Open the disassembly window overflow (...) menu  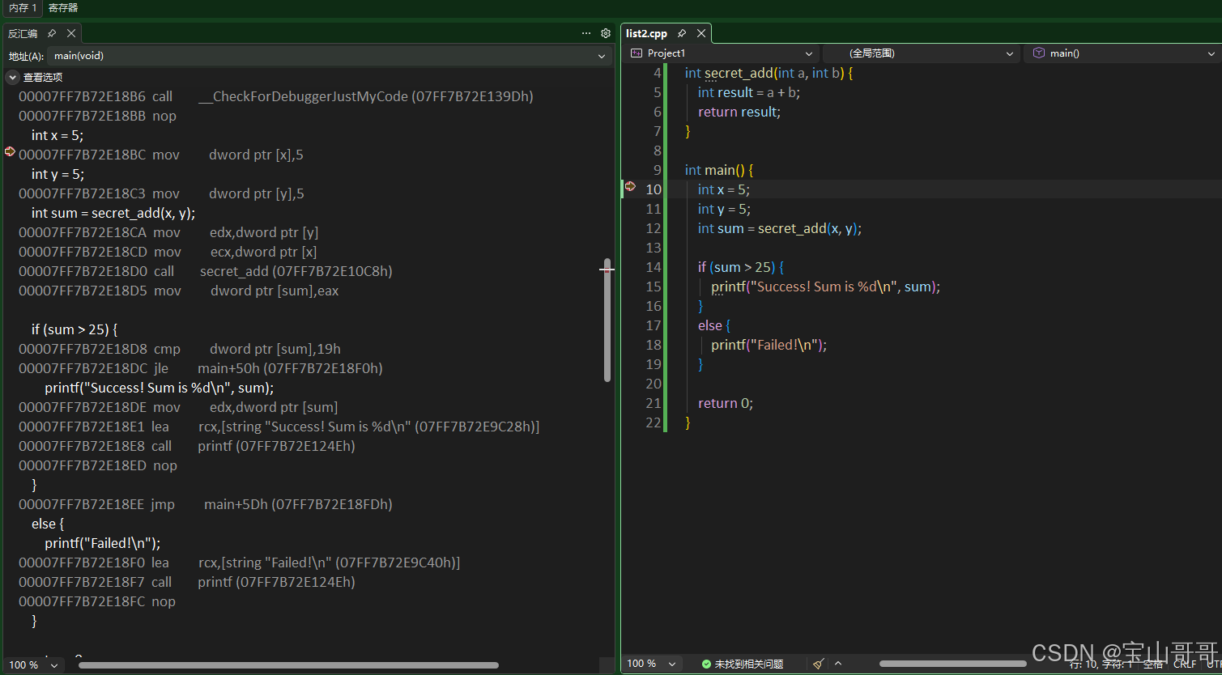(x=586, y=33)
